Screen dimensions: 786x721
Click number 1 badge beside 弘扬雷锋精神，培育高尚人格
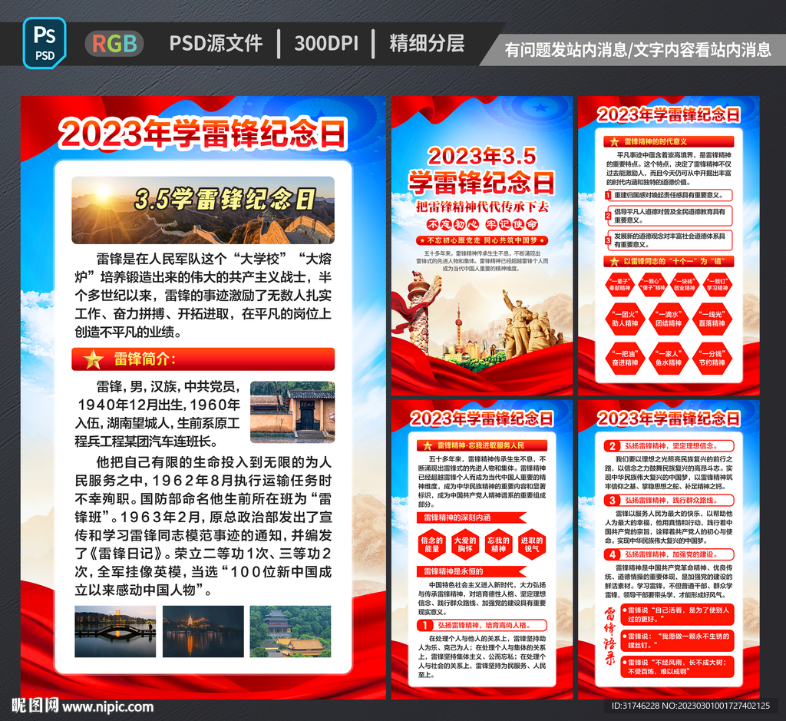coord(425,625)
